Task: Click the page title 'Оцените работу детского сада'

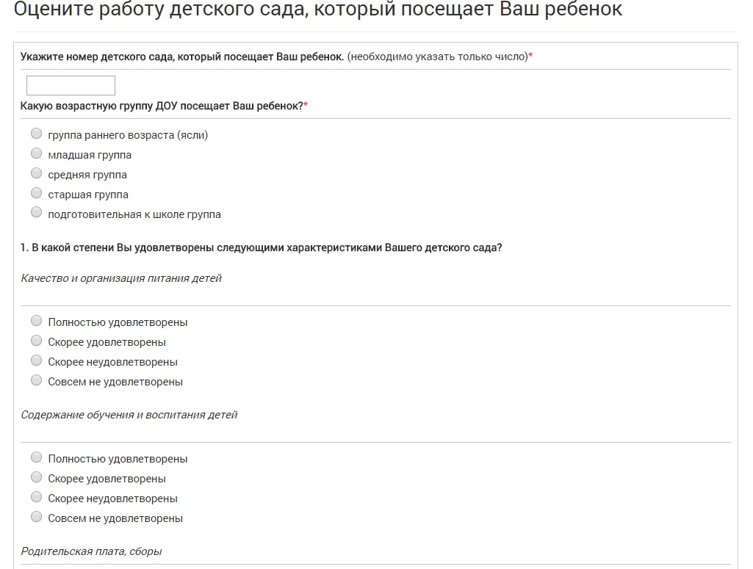Action: pyautogui.click(x=318, y=9)
